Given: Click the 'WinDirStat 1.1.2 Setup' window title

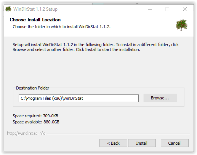Looking at the screenshot, I should 35,9.
